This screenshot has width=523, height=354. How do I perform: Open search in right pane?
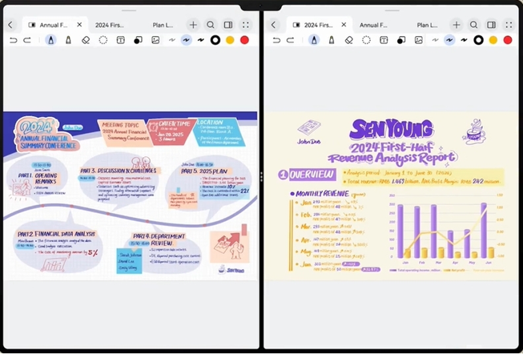click(x=473, y=25)
